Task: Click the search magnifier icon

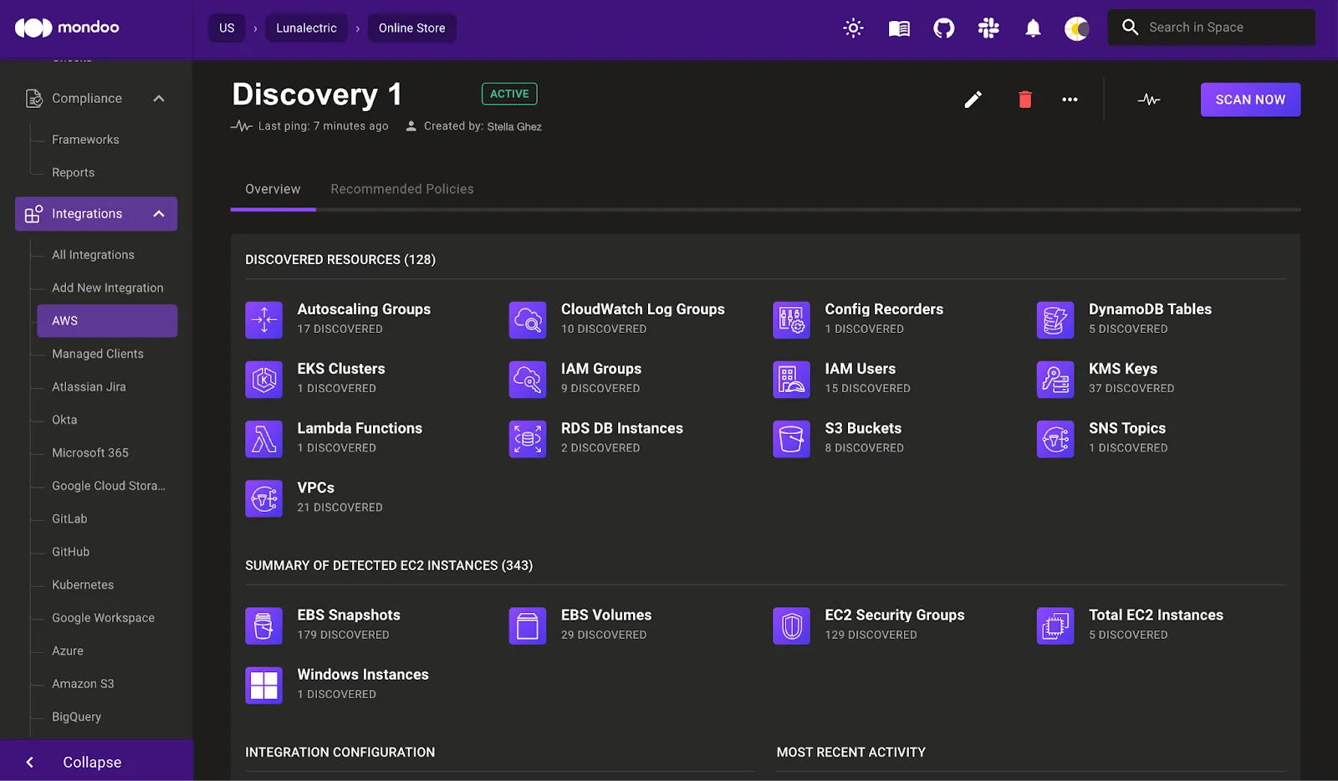Action: pos(1130,28)
